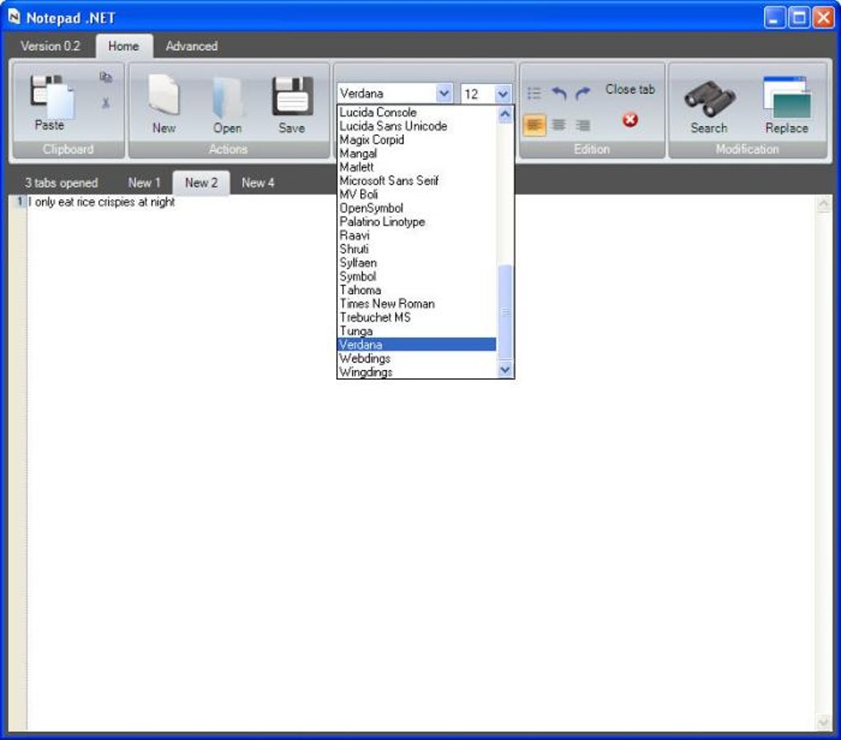The image size is (841, 740).
Task: Click the small Copy icon
Action: 106,77
